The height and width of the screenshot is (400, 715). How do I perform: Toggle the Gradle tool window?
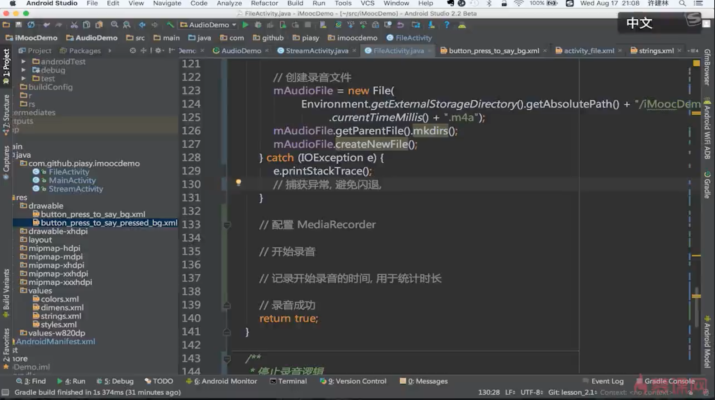click(707, 185)
